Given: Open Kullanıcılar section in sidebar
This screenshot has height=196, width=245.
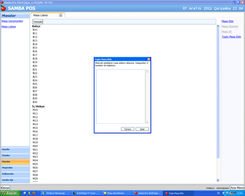Looking at the screenshot, I should (x=15, y=174).
